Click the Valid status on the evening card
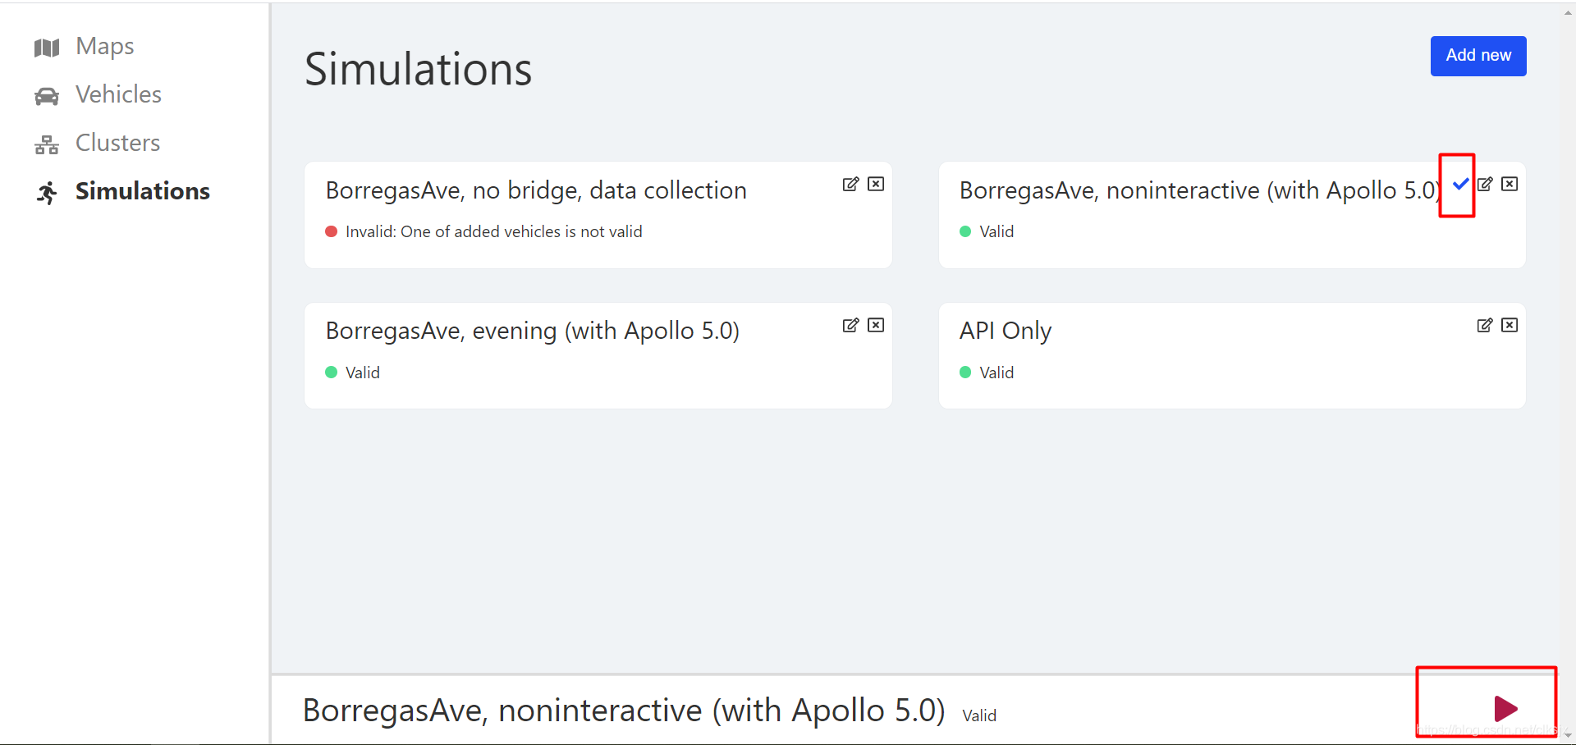This screenshot has width=1576, height=745. coord(362,373)
